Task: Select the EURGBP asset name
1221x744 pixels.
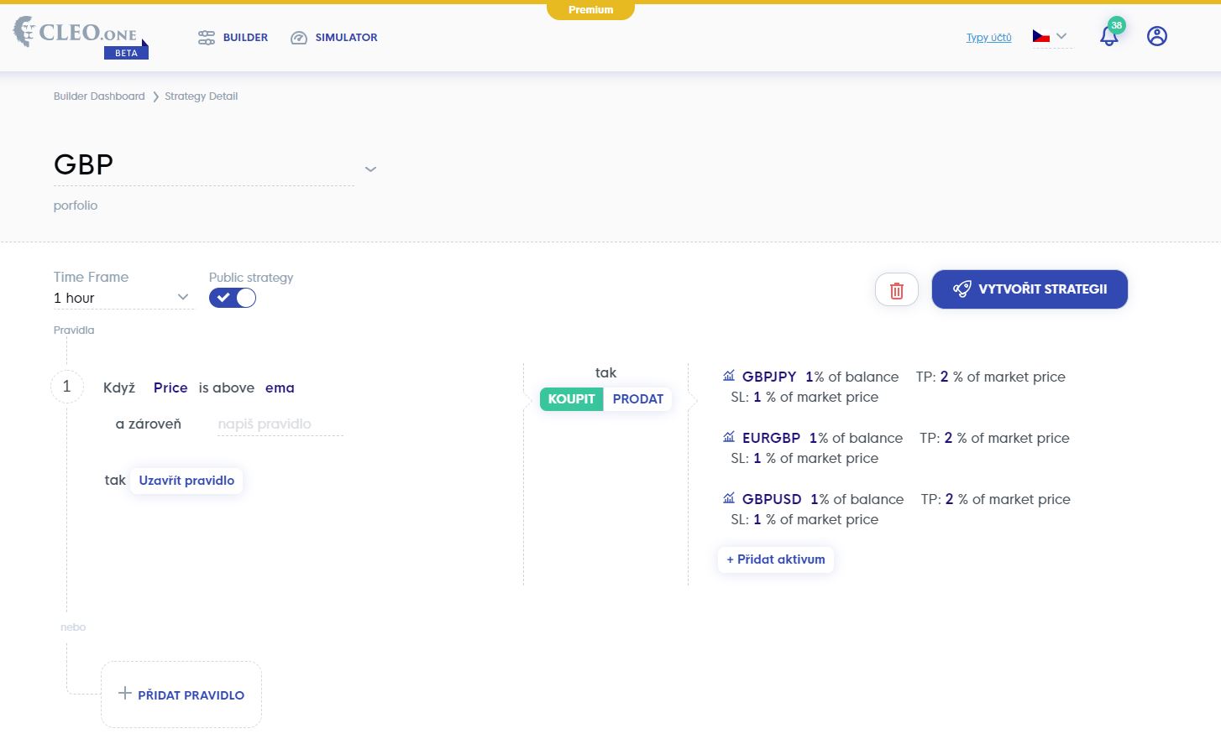Action: tap(771, 438)
